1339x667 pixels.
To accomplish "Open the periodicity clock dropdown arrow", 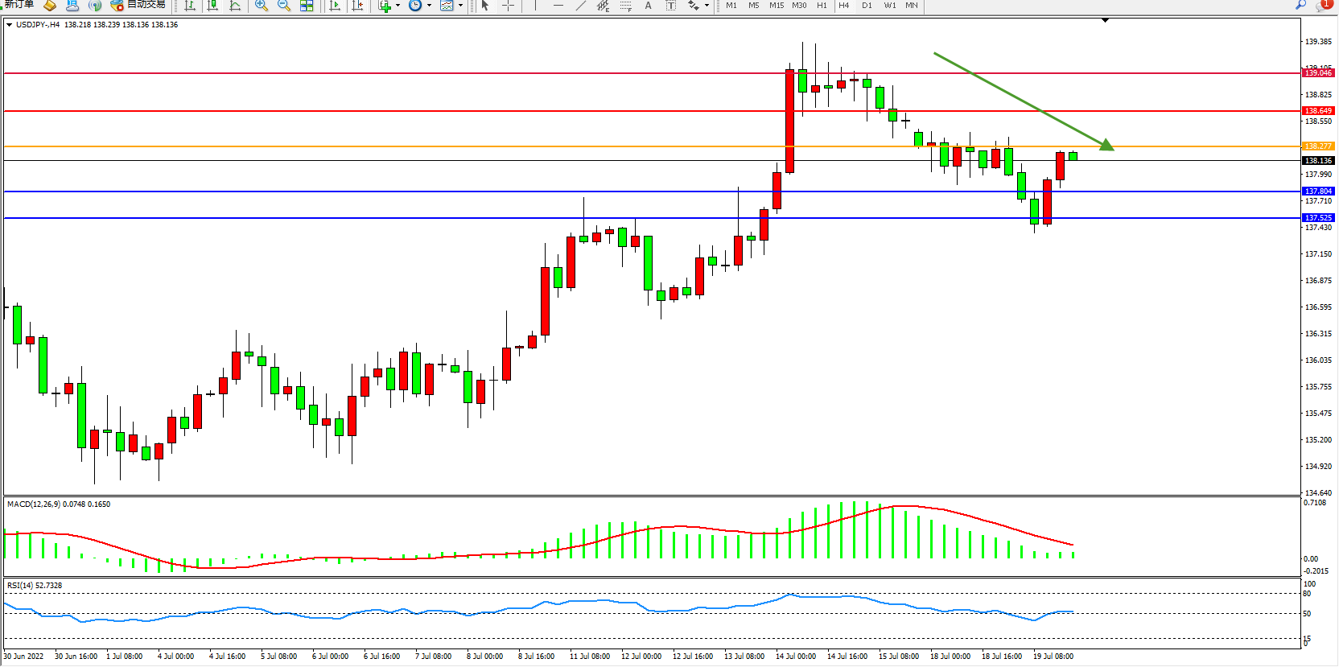I will pos(429,6).
